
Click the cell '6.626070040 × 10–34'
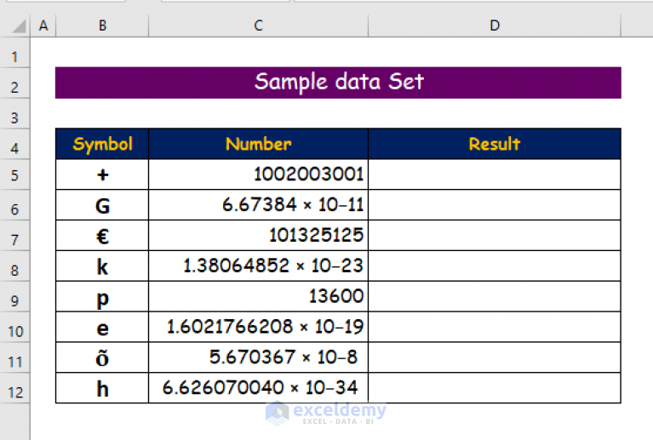(258, 387)
